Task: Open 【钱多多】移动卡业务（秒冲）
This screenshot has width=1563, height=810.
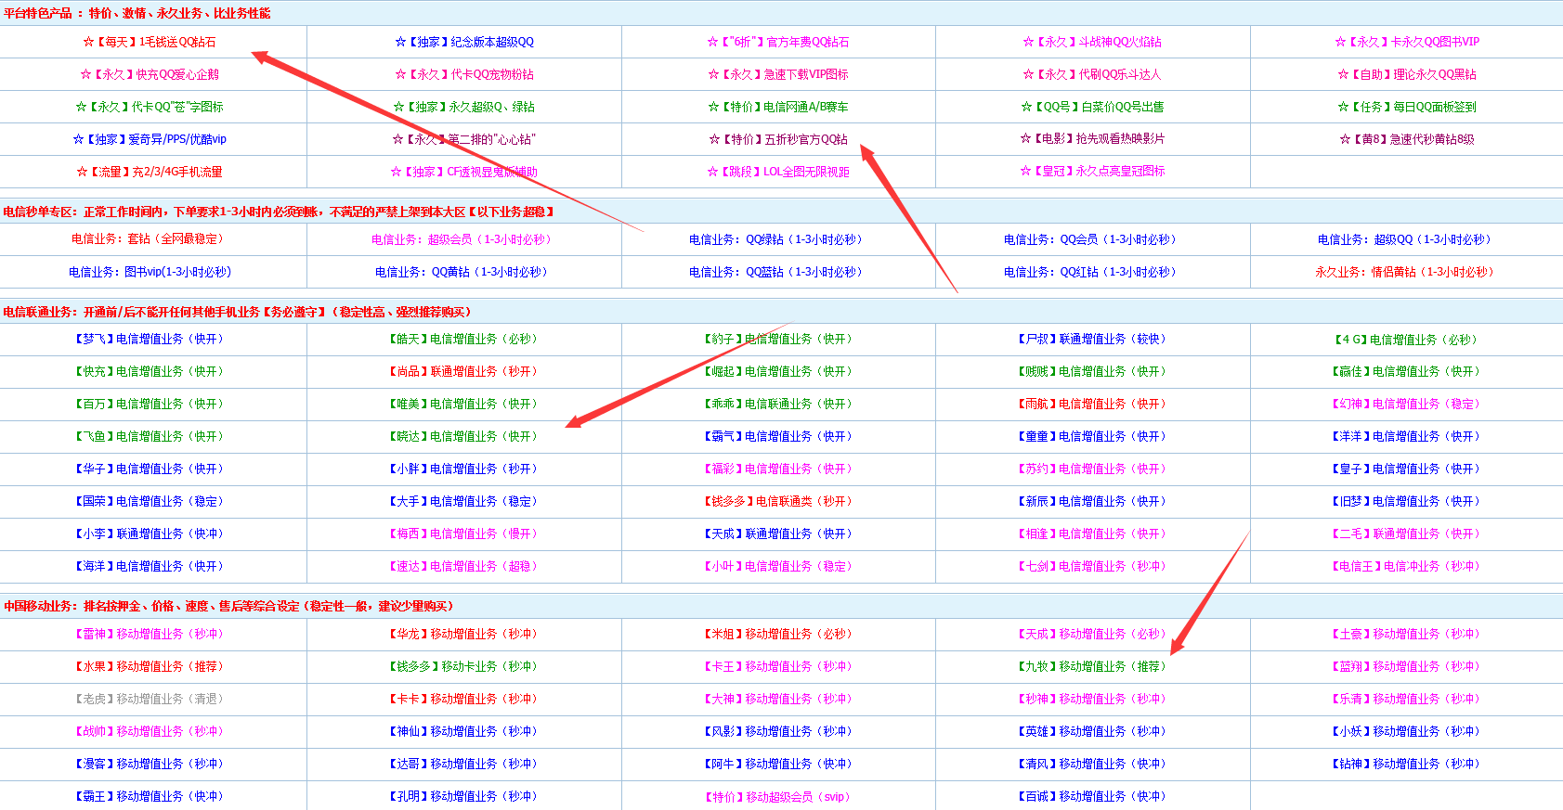Action: point(463,666)
